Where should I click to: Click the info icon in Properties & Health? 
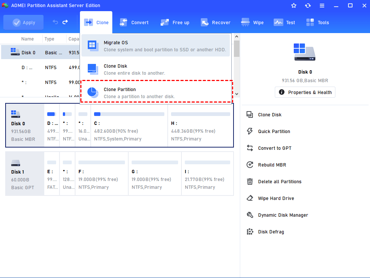click(x=281, y=92)
